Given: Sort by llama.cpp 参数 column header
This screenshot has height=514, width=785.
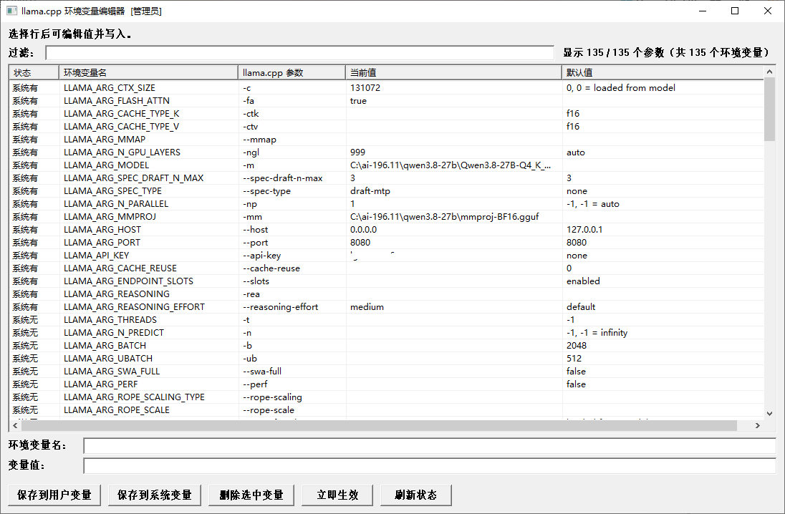Looking at the screenshot, I should [x=292, y=72].
